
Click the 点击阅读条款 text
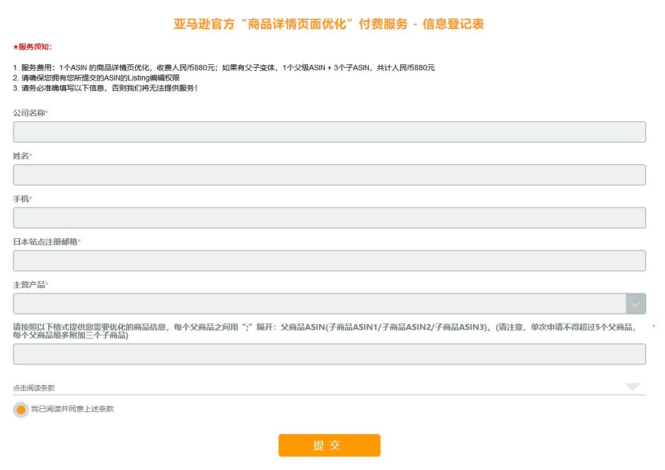pyautogui.click(x=34, y=388)
